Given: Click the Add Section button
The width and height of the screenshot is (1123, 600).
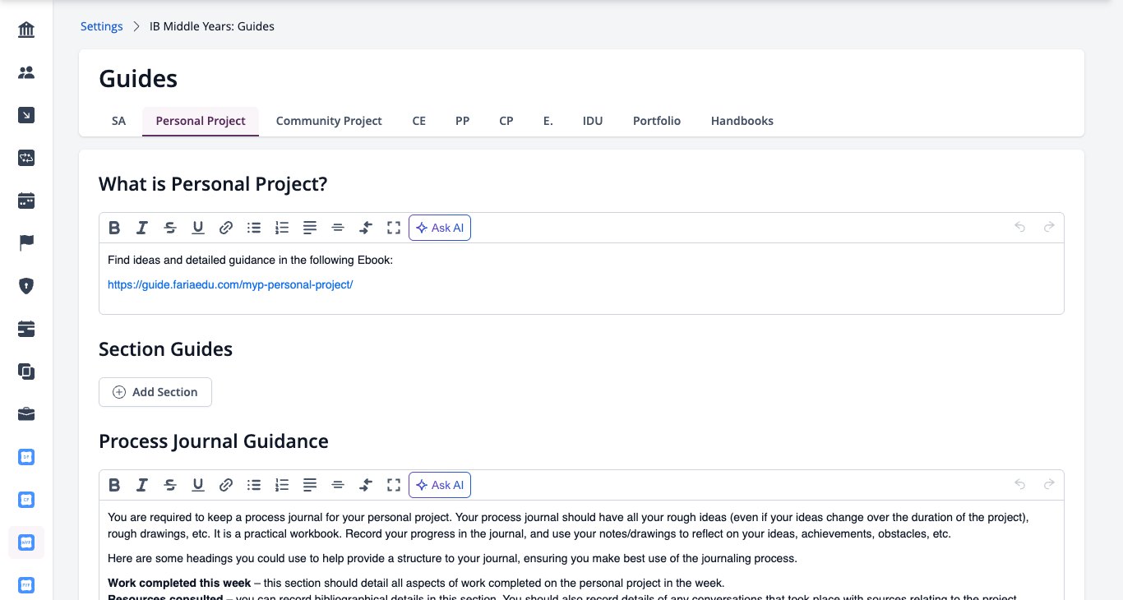Looking at the screenshot, I should (155, 392).
